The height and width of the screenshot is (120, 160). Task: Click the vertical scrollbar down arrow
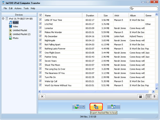tap(156, 88)
